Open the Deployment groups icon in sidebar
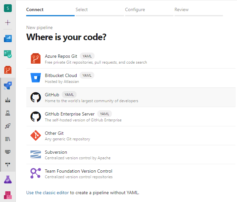Image resolution: width=237 pixels, height=202 pixels. point(8,165)
